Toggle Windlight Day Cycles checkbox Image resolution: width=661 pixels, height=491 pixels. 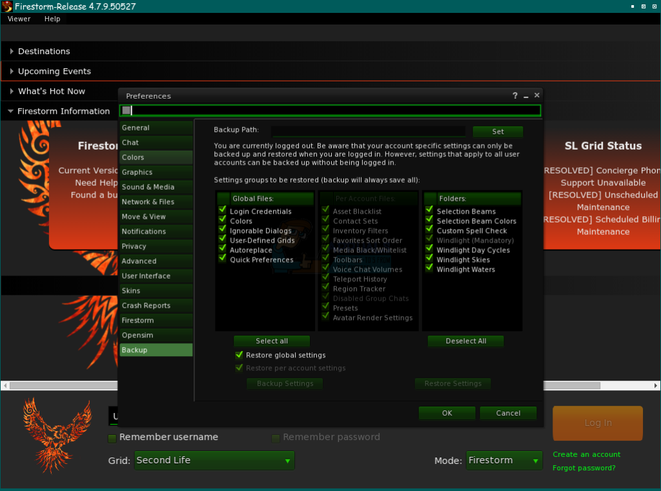tap(429, 248)
